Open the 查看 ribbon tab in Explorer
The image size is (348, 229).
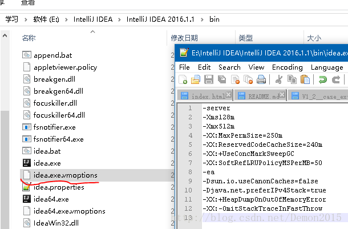click(28, 2)
